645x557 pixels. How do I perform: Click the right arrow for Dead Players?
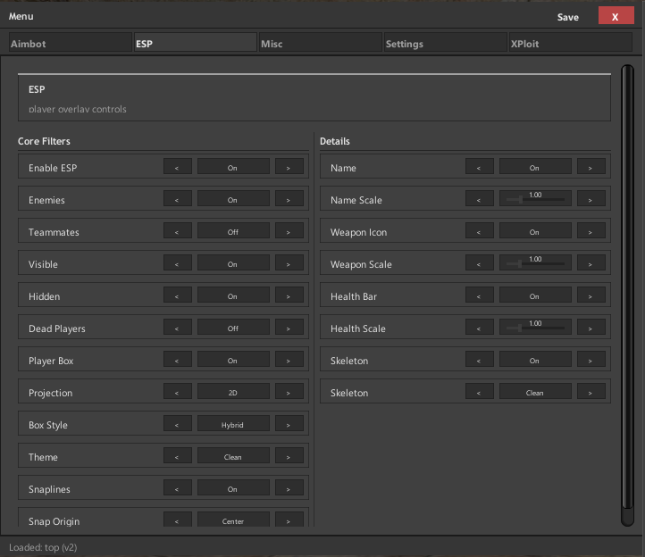point(289,327)
